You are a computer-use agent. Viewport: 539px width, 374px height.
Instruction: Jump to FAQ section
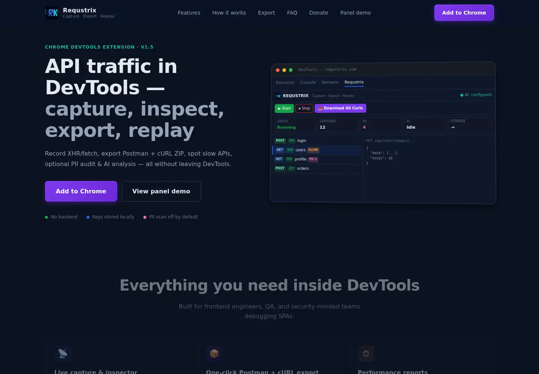[x=292, y=13]
